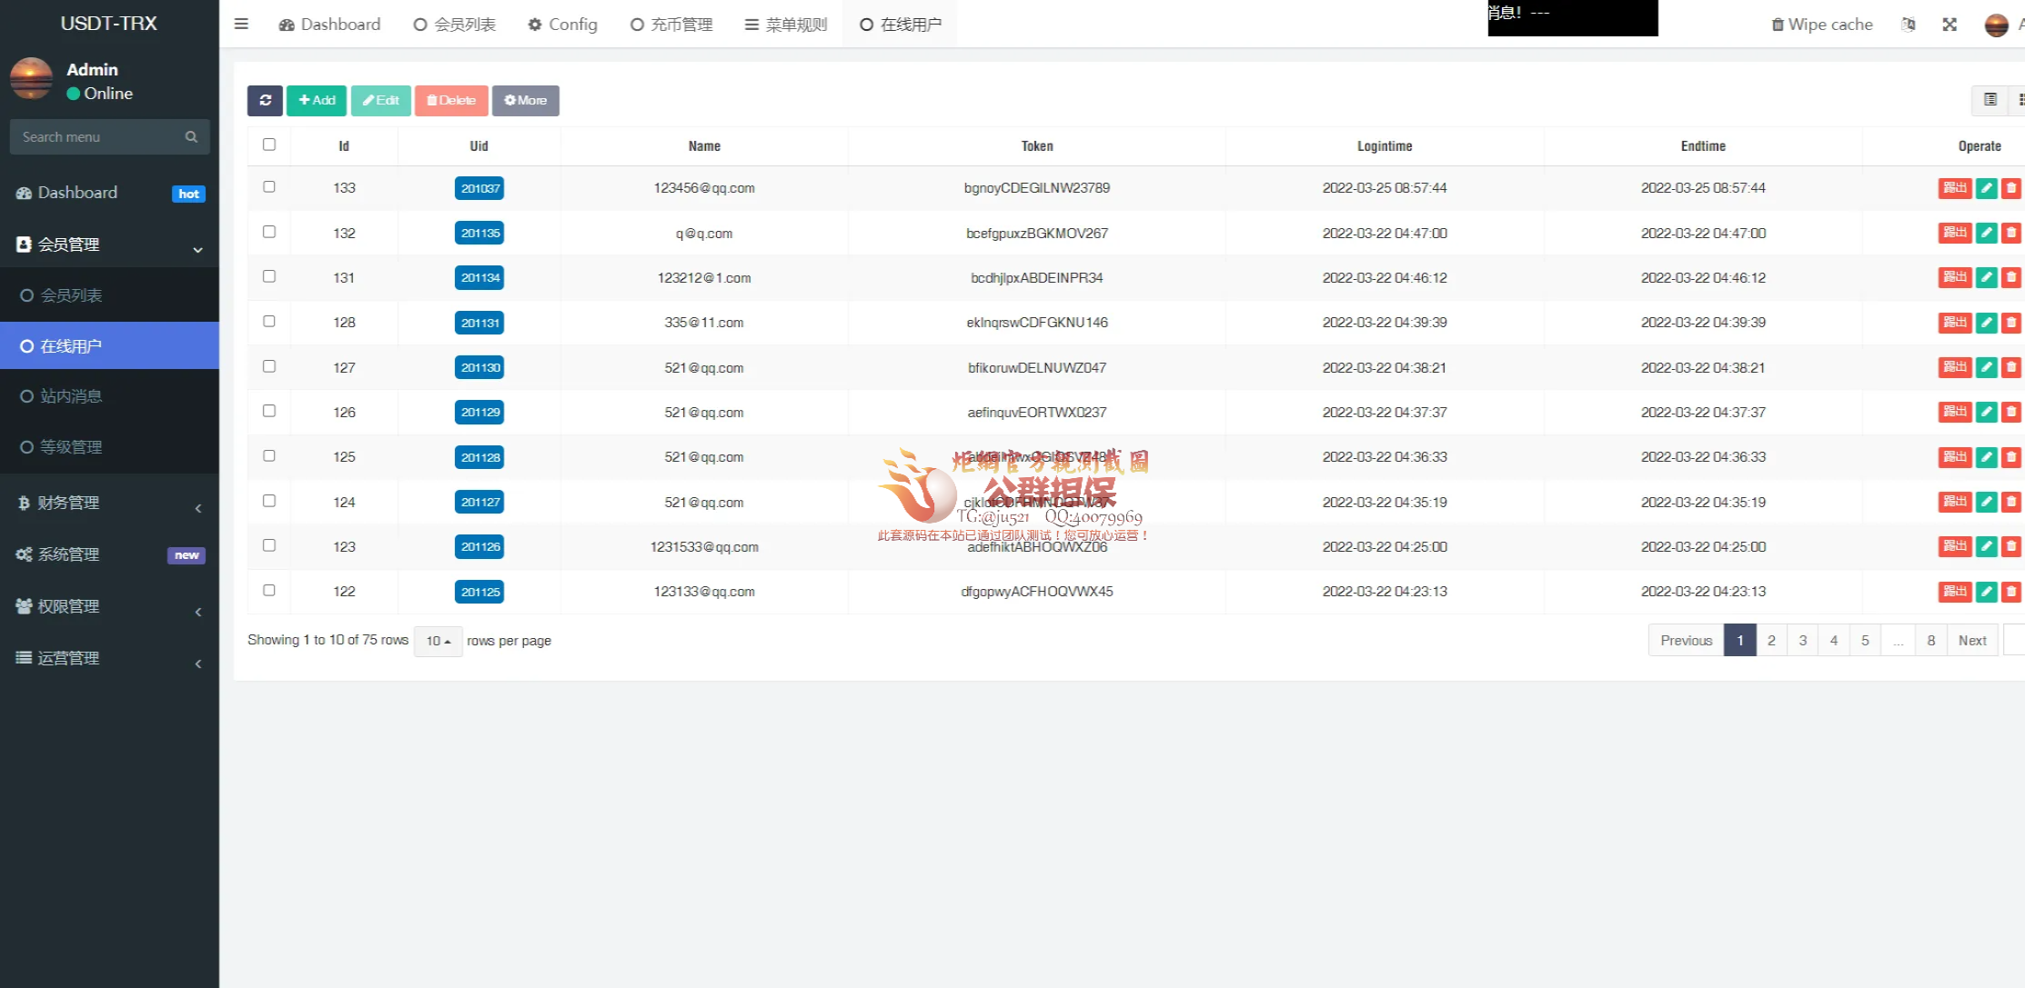Click the language translate icon in the header
This screenshot has height=988, width=2025.
point(1908,25)
